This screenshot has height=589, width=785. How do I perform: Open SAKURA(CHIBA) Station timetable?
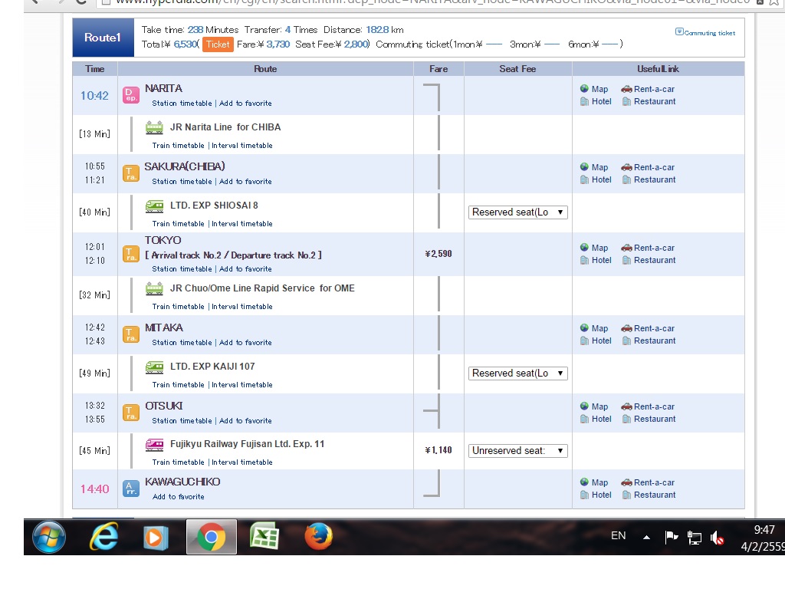182,182
